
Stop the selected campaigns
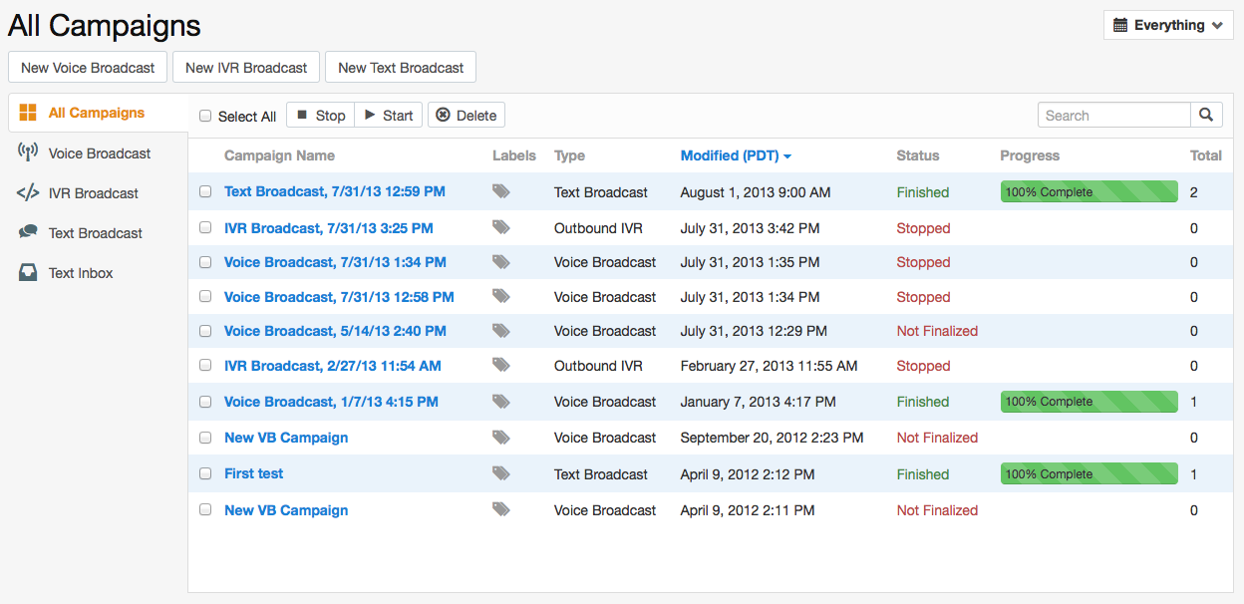coord(320,114)
